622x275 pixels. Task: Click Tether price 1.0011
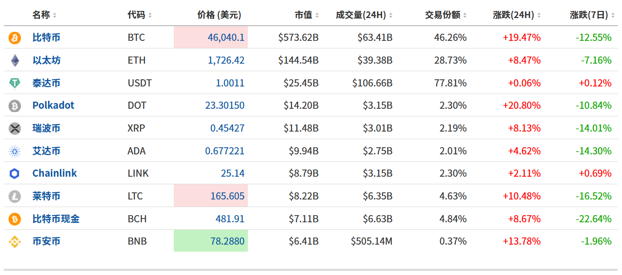(230, 83)
